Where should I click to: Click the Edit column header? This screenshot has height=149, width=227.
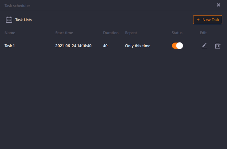point(203,33)
